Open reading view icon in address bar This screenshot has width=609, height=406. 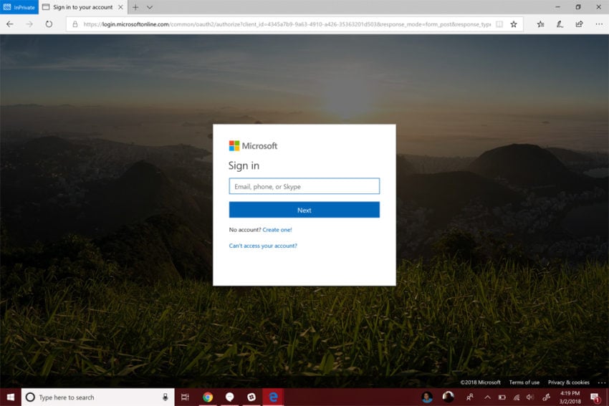pos(499,24)
